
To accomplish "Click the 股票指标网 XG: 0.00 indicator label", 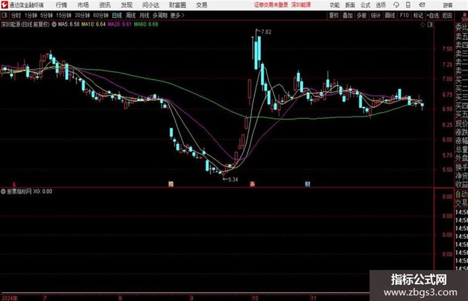I will click(30, 192).
